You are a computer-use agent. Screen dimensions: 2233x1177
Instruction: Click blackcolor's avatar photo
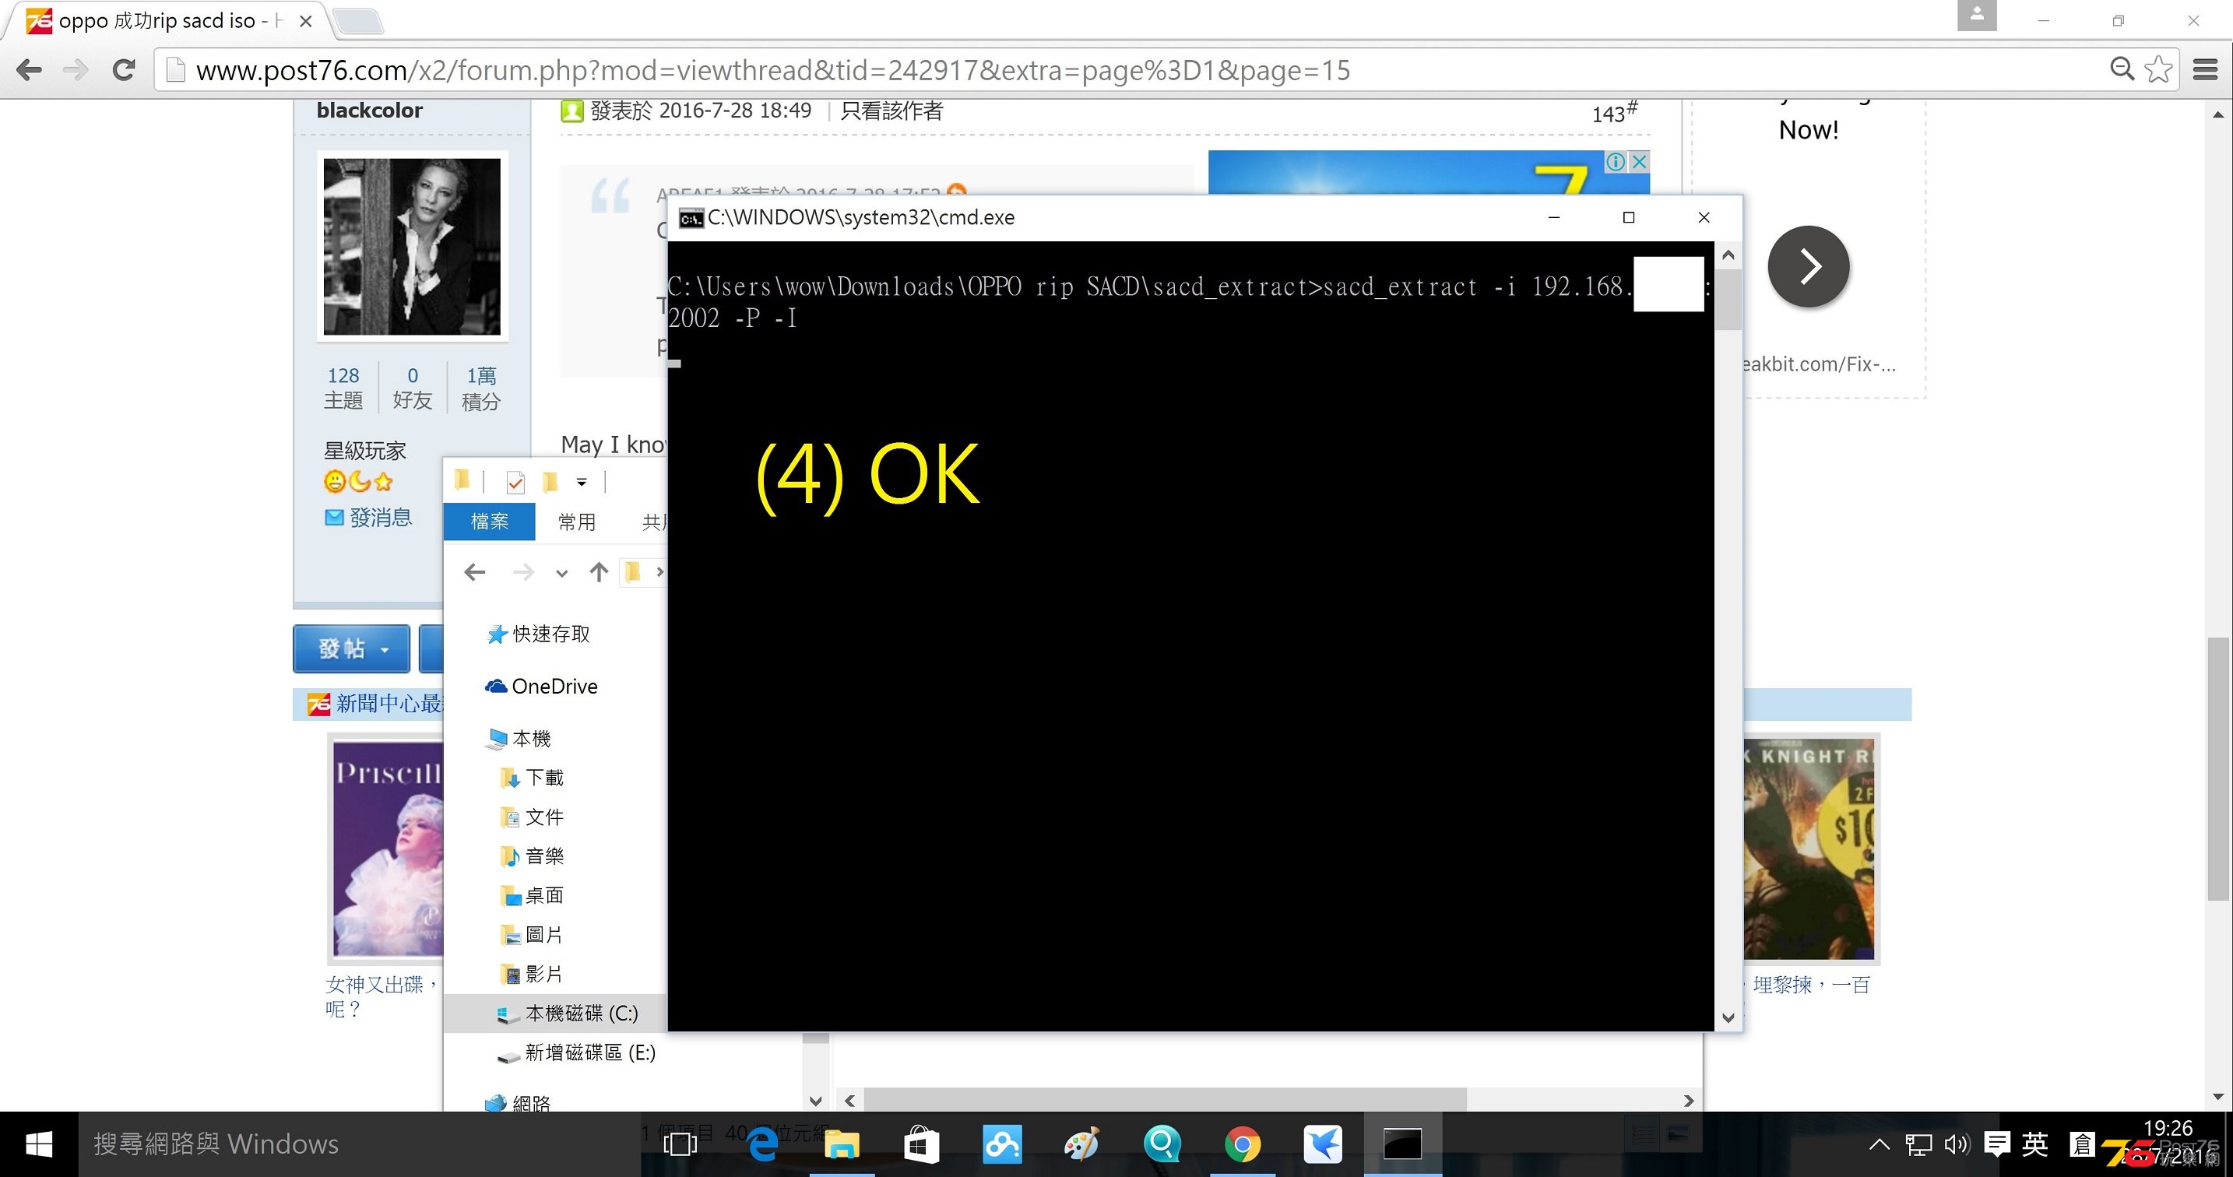pyautogui.click(x=412, y=246)
